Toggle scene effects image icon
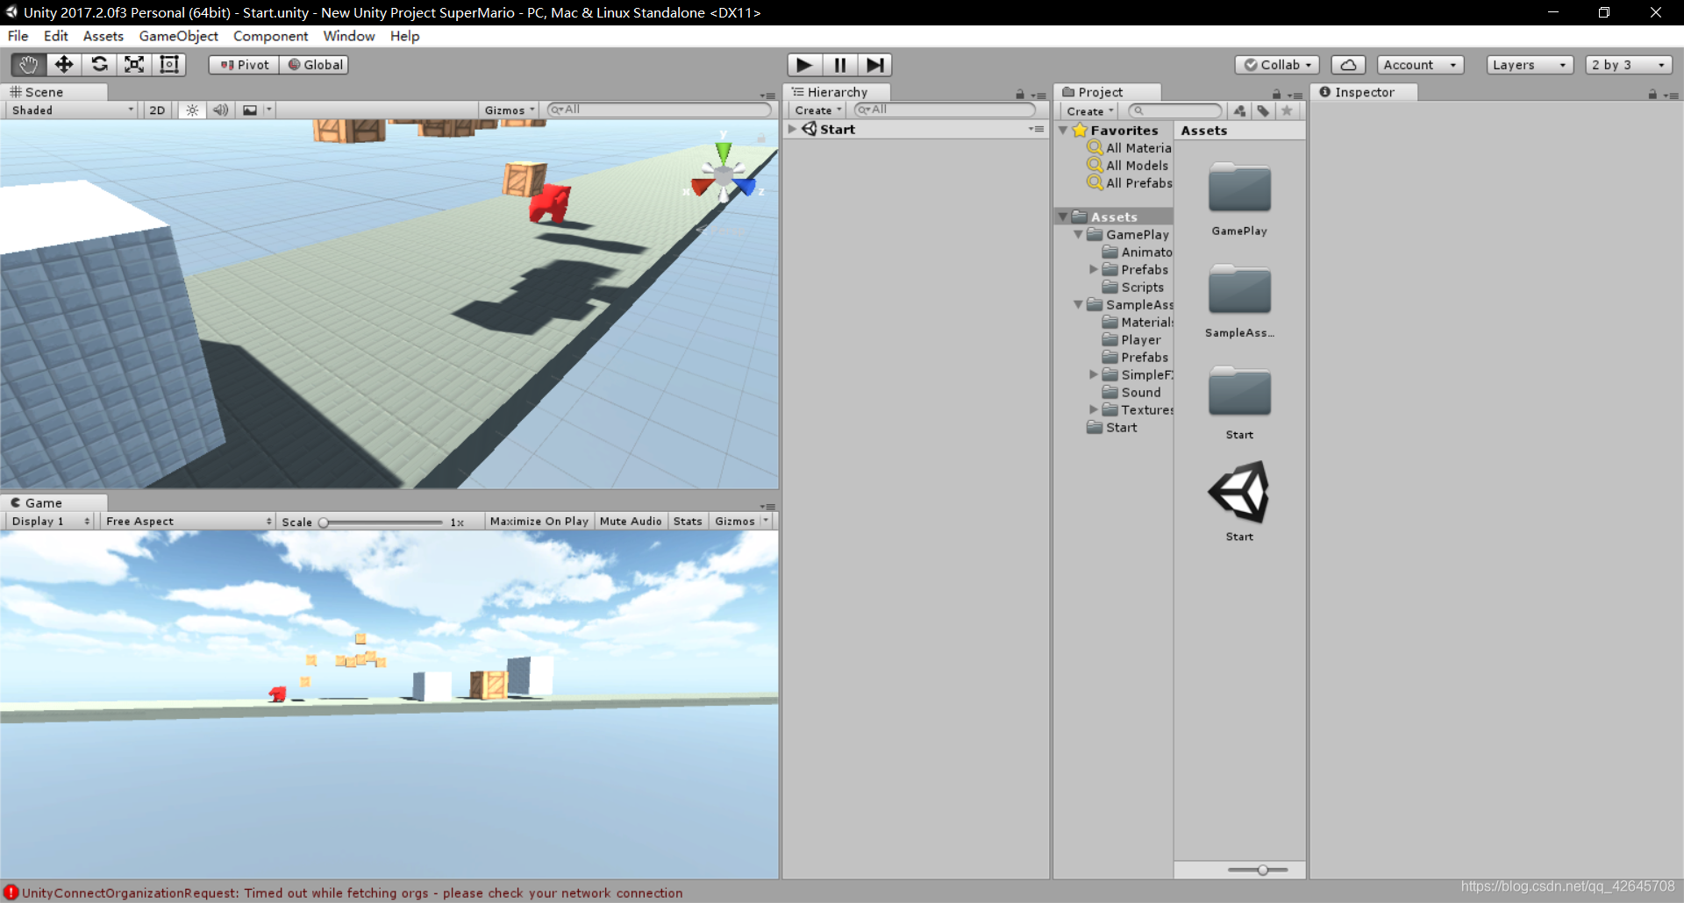1684x903 pixels. tap(250, 110)
